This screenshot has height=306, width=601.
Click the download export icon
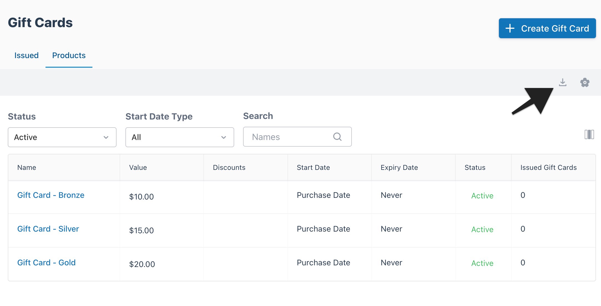click(x=562, y=82)
